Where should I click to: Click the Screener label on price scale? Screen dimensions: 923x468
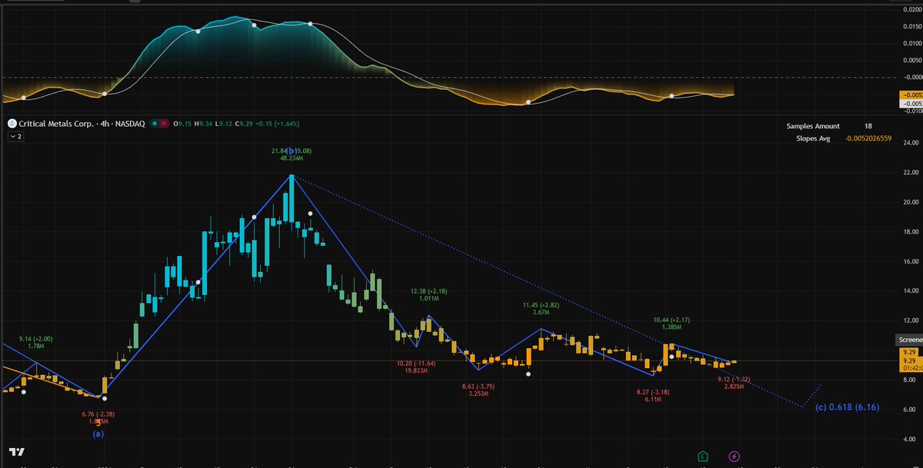pyautogui.click(x=909, y=340)
